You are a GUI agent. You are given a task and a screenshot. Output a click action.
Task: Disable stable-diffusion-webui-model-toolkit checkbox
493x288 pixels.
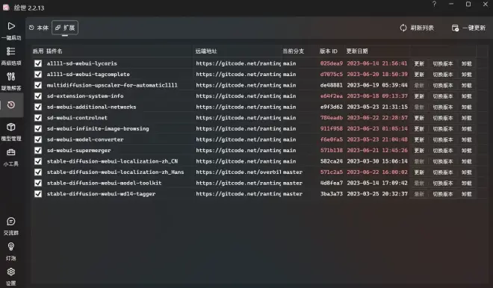(38, 183)
